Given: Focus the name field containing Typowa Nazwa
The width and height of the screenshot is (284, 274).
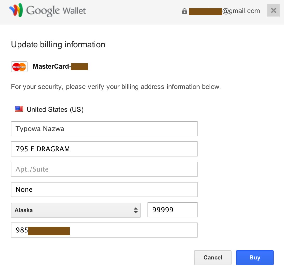Looking at the screenshot, I should [104, 129].
